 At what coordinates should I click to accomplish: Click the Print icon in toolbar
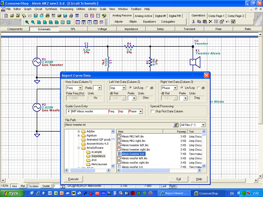(x=71, y=16)
